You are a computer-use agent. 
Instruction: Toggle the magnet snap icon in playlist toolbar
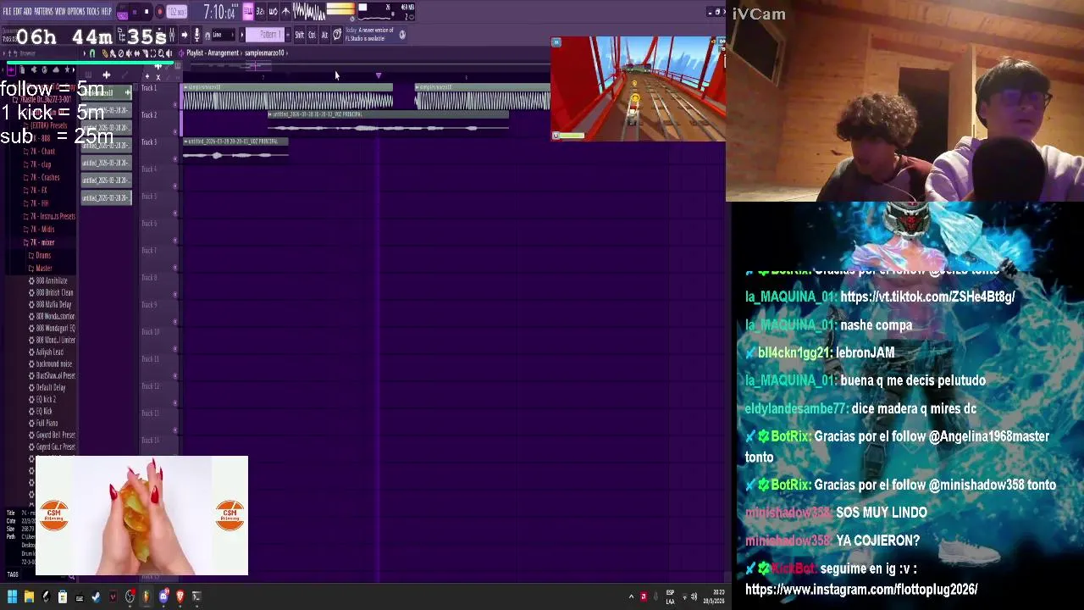92,53
